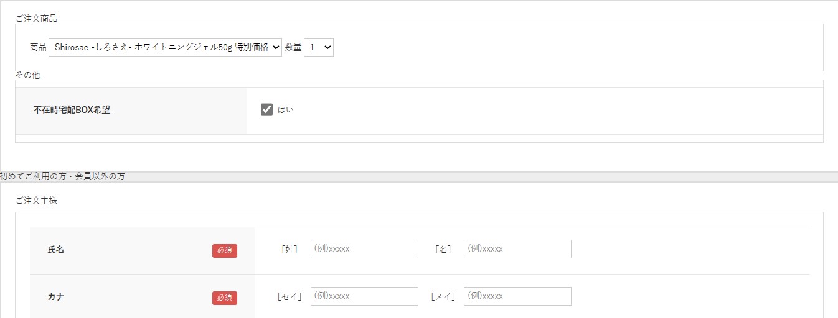Click the [セイ] field label
Viewport: 838px width, 318px height.
point(290,297)
